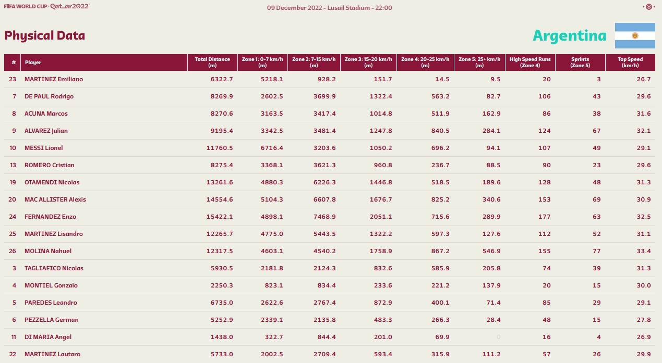662x363 pixels.
Task: Click Fernandez's Zone 2 value 7468.9
Action: [x=324, y=217]
